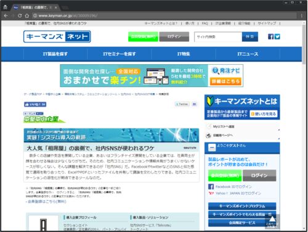Click the blue 検索 search button
The image size is (308, 232).
coord(250,37)
